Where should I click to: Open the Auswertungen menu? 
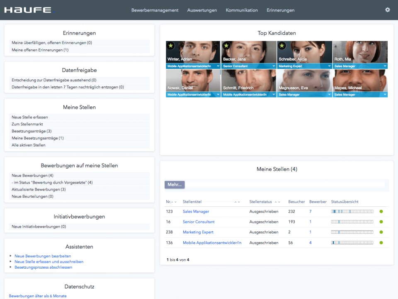point(202,10)
